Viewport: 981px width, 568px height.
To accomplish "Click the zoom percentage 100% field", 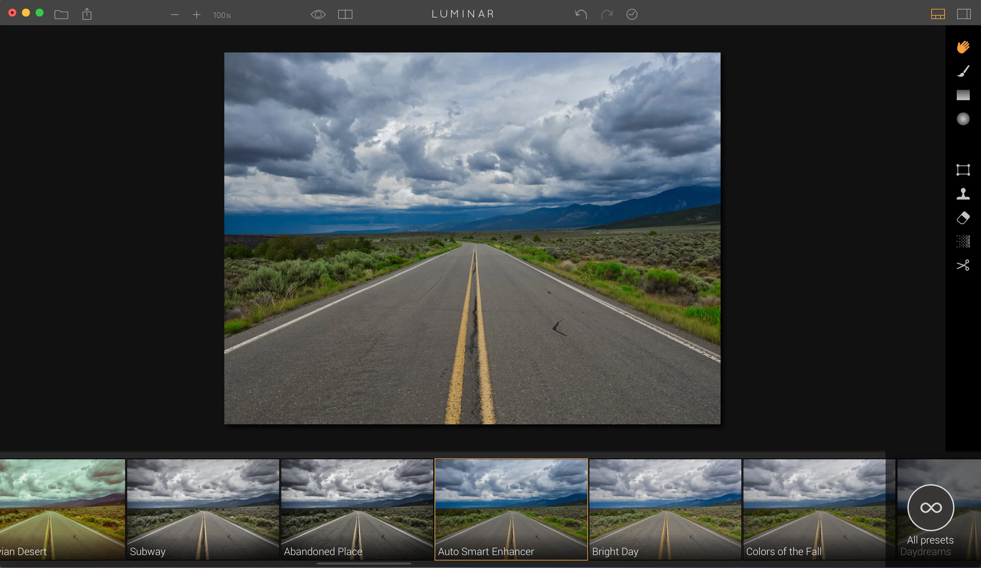I will [x=222, y=15].
